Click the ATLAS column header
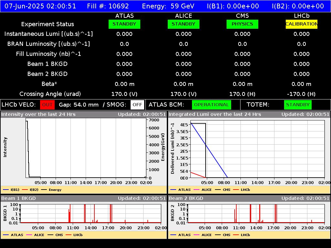This screenshot has height=248, width=331. (x=124, y=16)
